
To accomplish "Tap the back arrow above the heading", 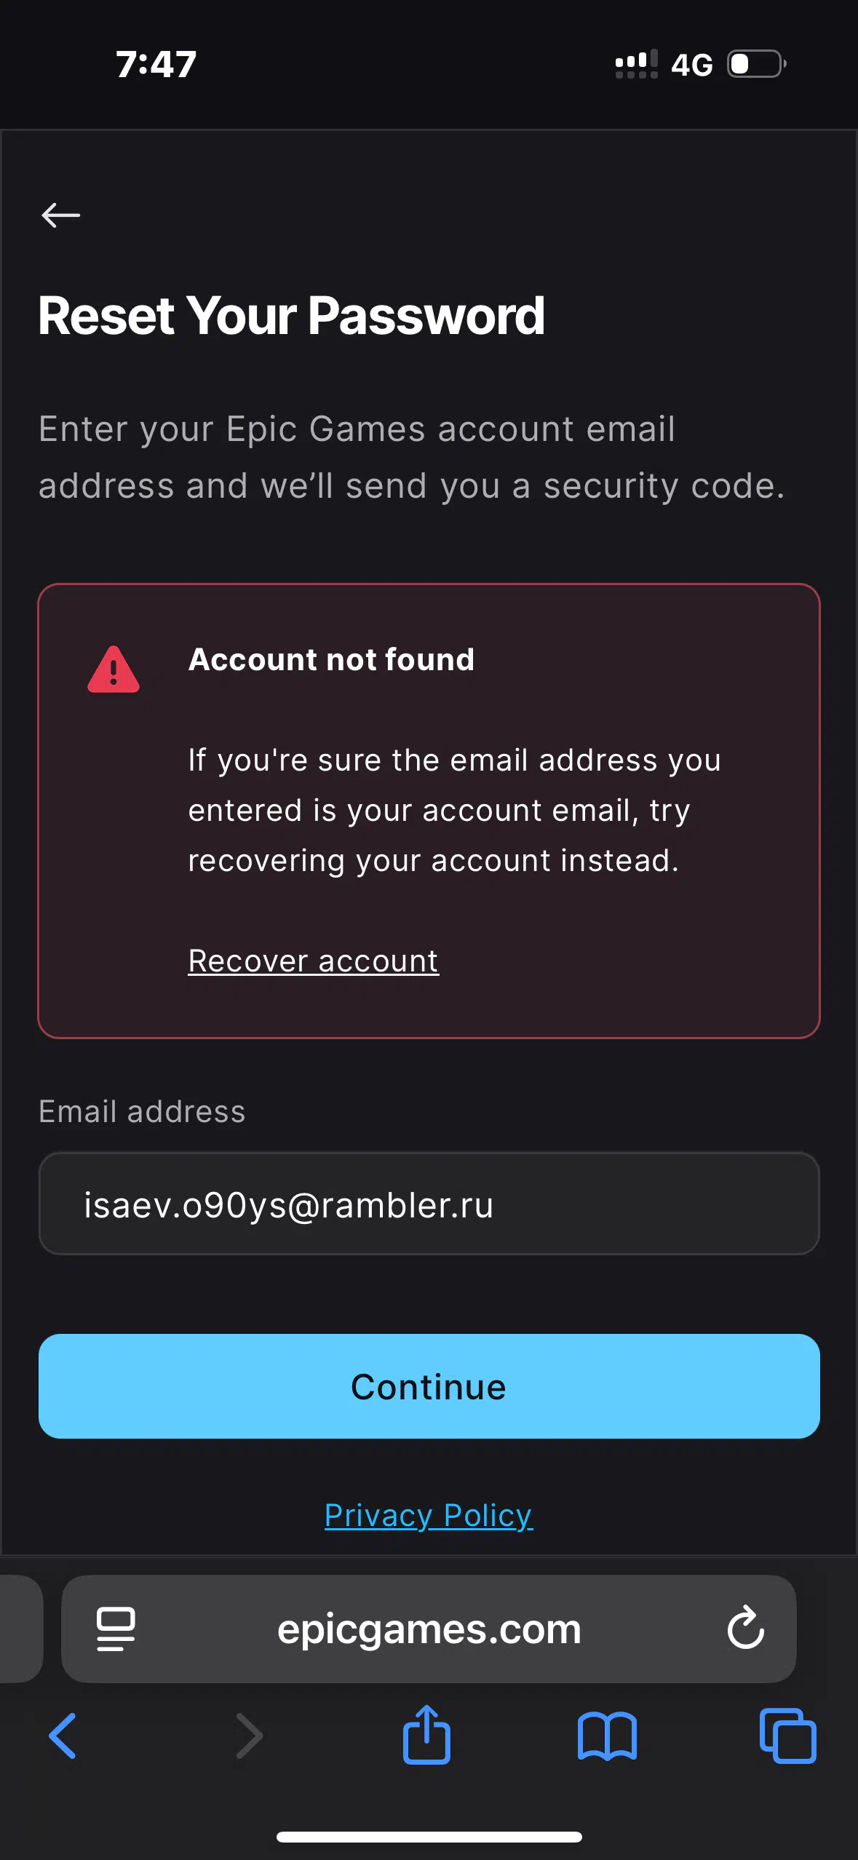I will 60,215.
